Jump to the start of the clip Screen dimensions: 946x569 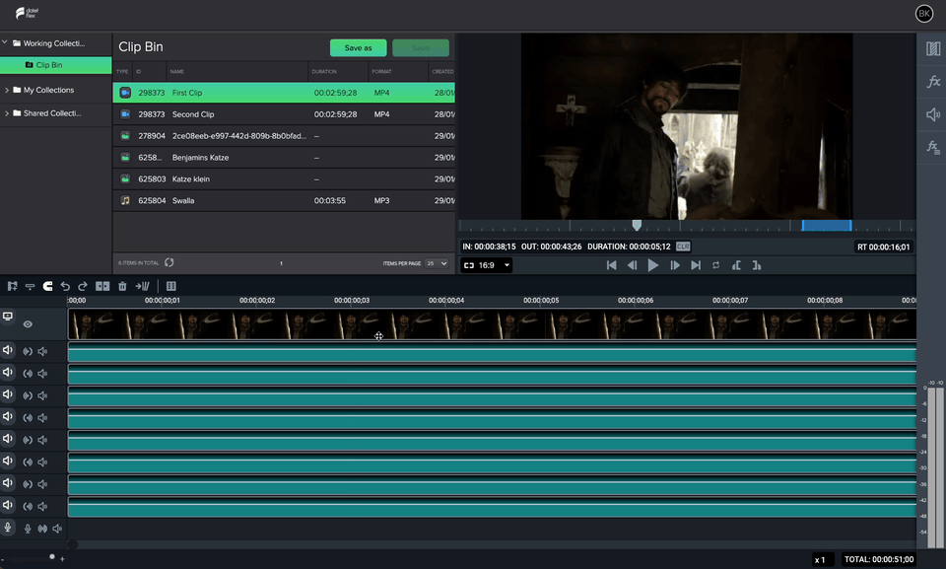click(x=612, y=265)
